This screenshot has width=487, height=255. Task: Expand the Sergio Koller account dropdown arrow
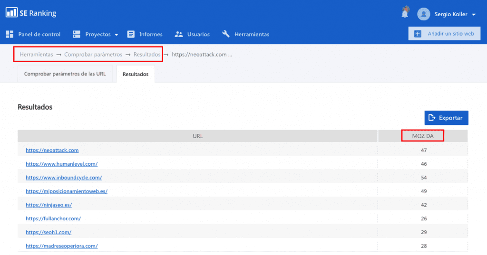tap(474, 15)
